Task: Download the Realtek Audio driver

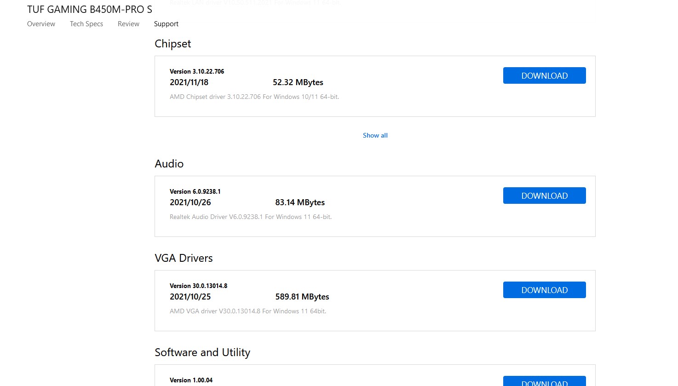Action: (544, 196)
